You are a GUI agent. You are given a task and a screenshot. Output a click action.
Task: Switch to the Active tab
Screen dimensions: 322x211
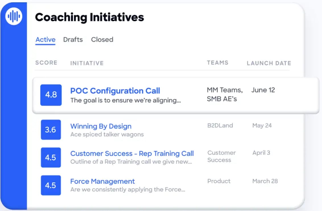coord(45,40)
